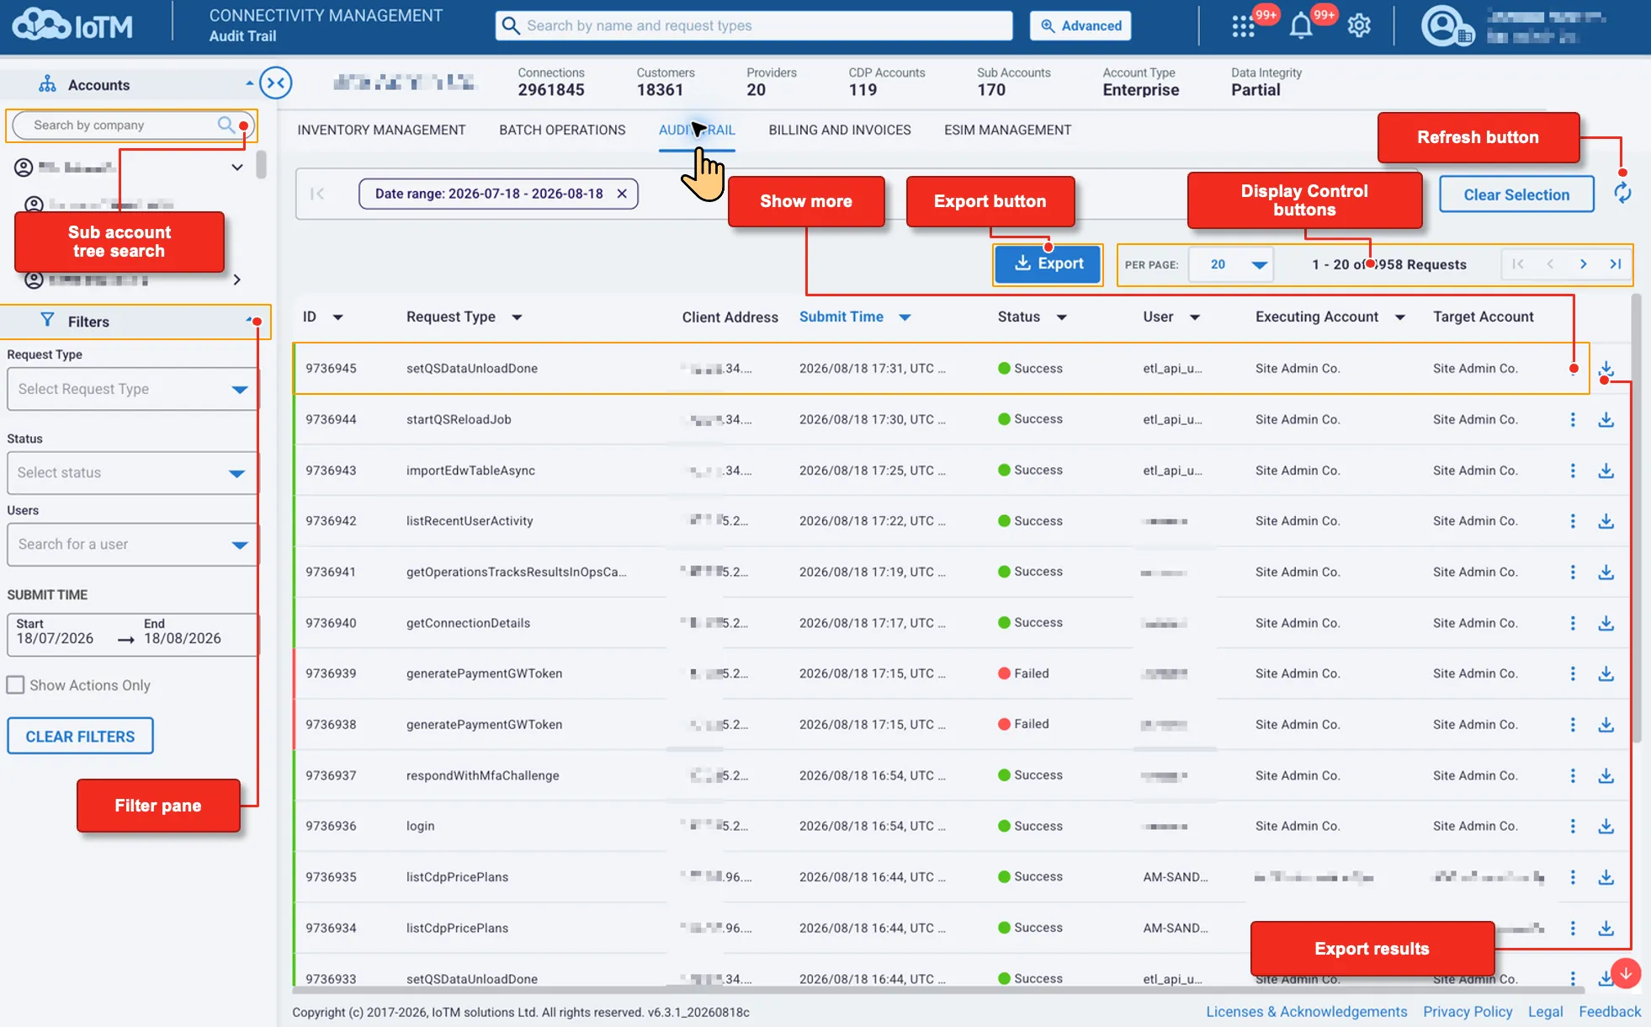1651x1027 pixels.
Task: Click the IoTM cloud logo
Action: (x=73, y=25)
